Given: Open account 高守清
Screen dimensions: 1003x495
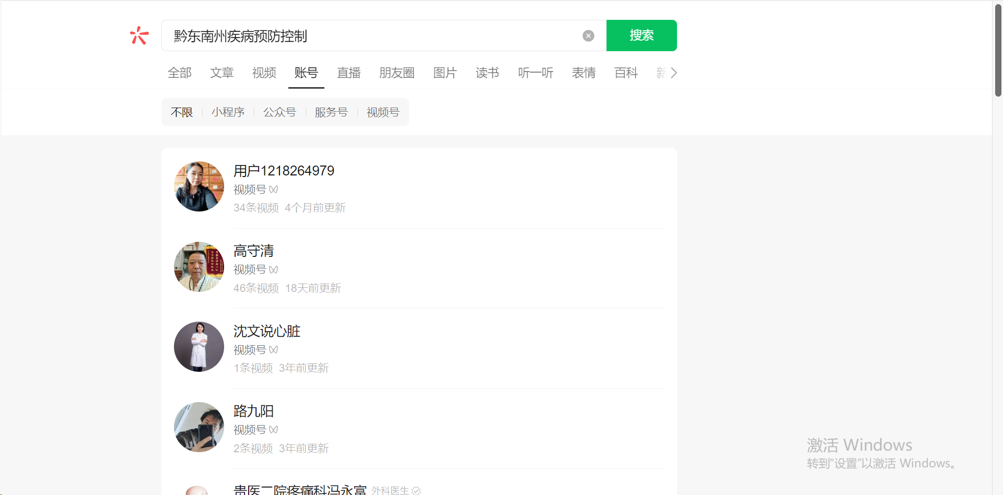Looking at the screenshot, I should (253, 251).
